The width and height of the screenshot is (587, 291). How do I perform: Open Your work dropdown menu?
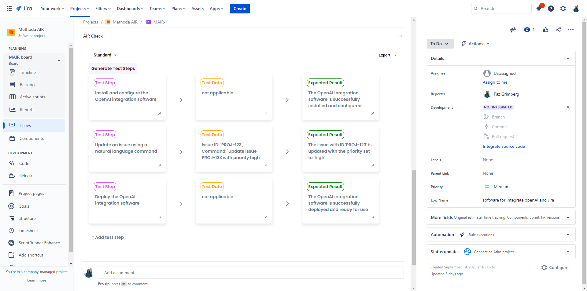tap(53, 9)
